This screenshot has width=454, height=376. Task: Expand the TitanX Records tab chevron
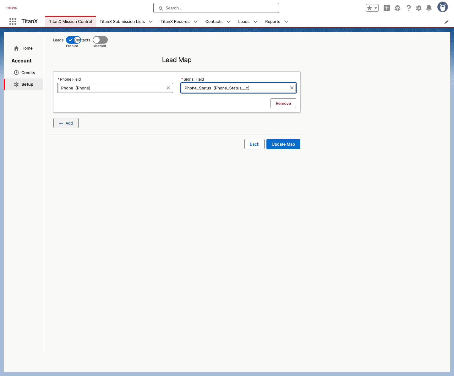point(196,22)
